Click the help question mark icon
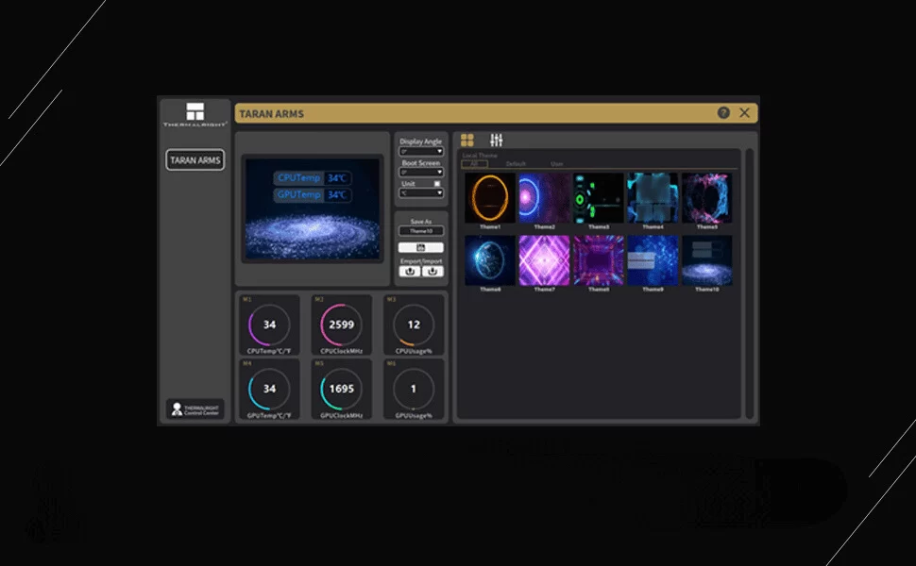916x566 pixels. pos(723,112)
